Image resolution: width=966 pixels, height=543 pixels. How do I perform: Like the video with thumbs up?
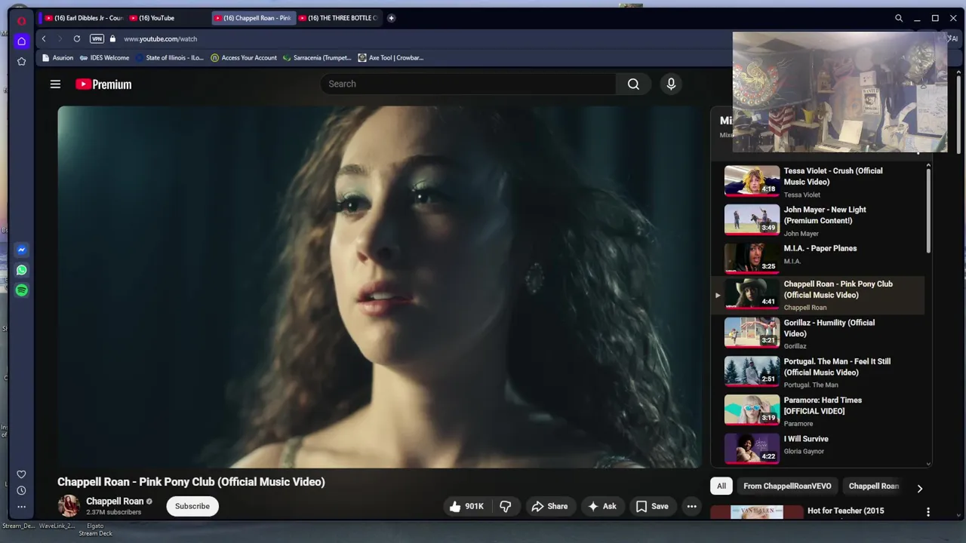click(466, 506)
